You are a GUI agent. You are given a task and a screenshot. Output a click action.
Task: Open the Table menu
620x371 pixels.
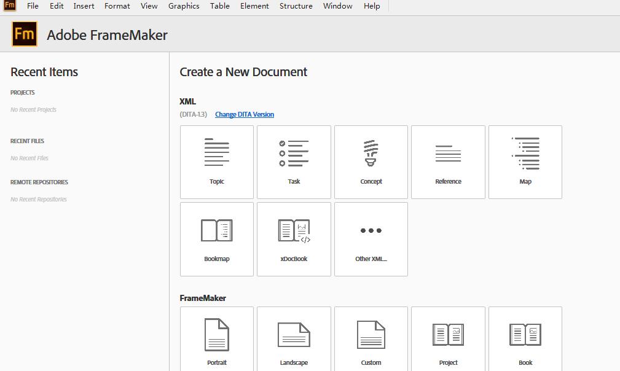click(220, 6)
